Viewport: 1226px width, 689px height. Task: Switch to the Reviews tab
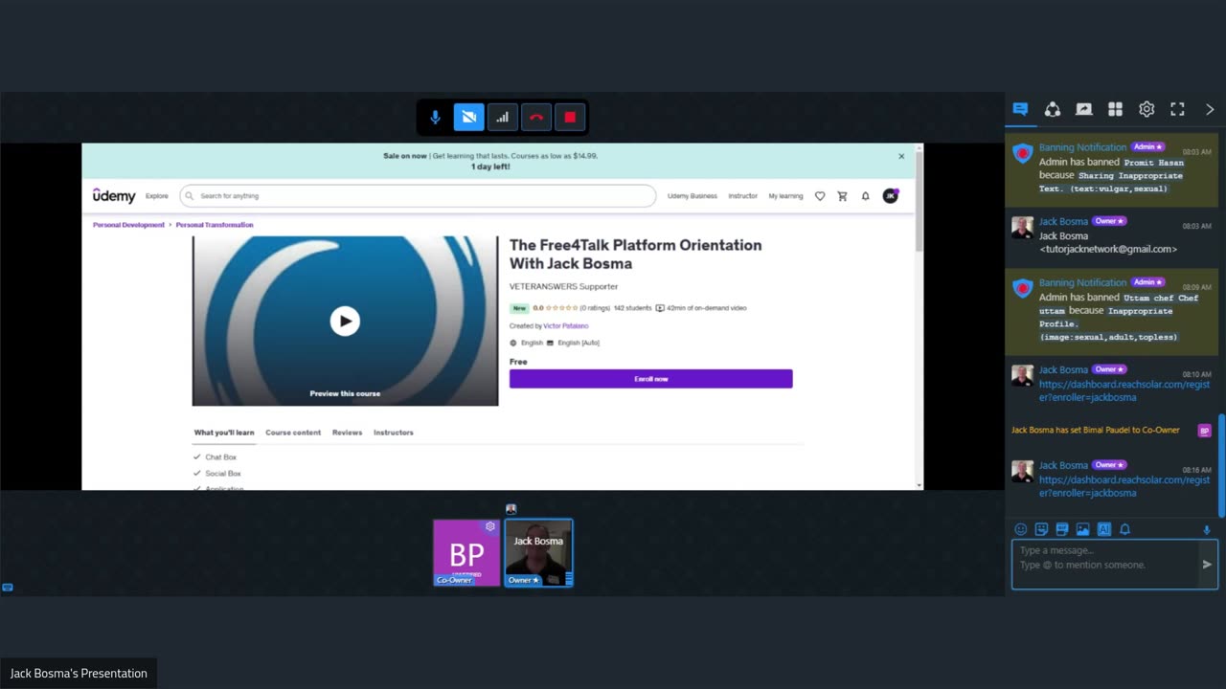tap(347, 433)
